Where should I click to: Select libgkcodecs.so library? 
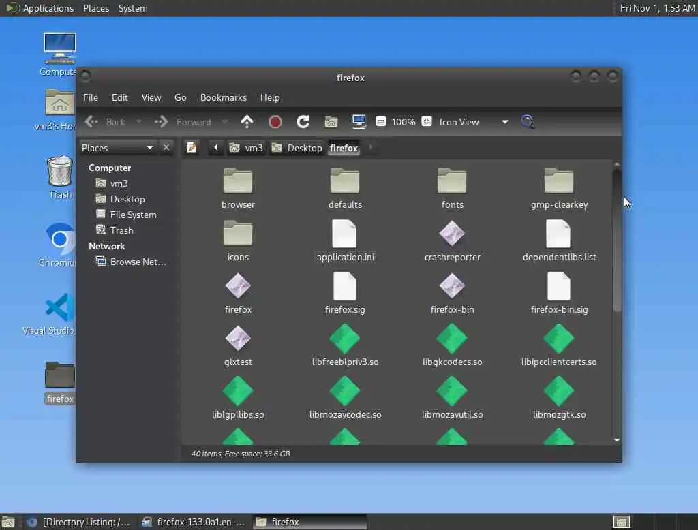point(453,346)
